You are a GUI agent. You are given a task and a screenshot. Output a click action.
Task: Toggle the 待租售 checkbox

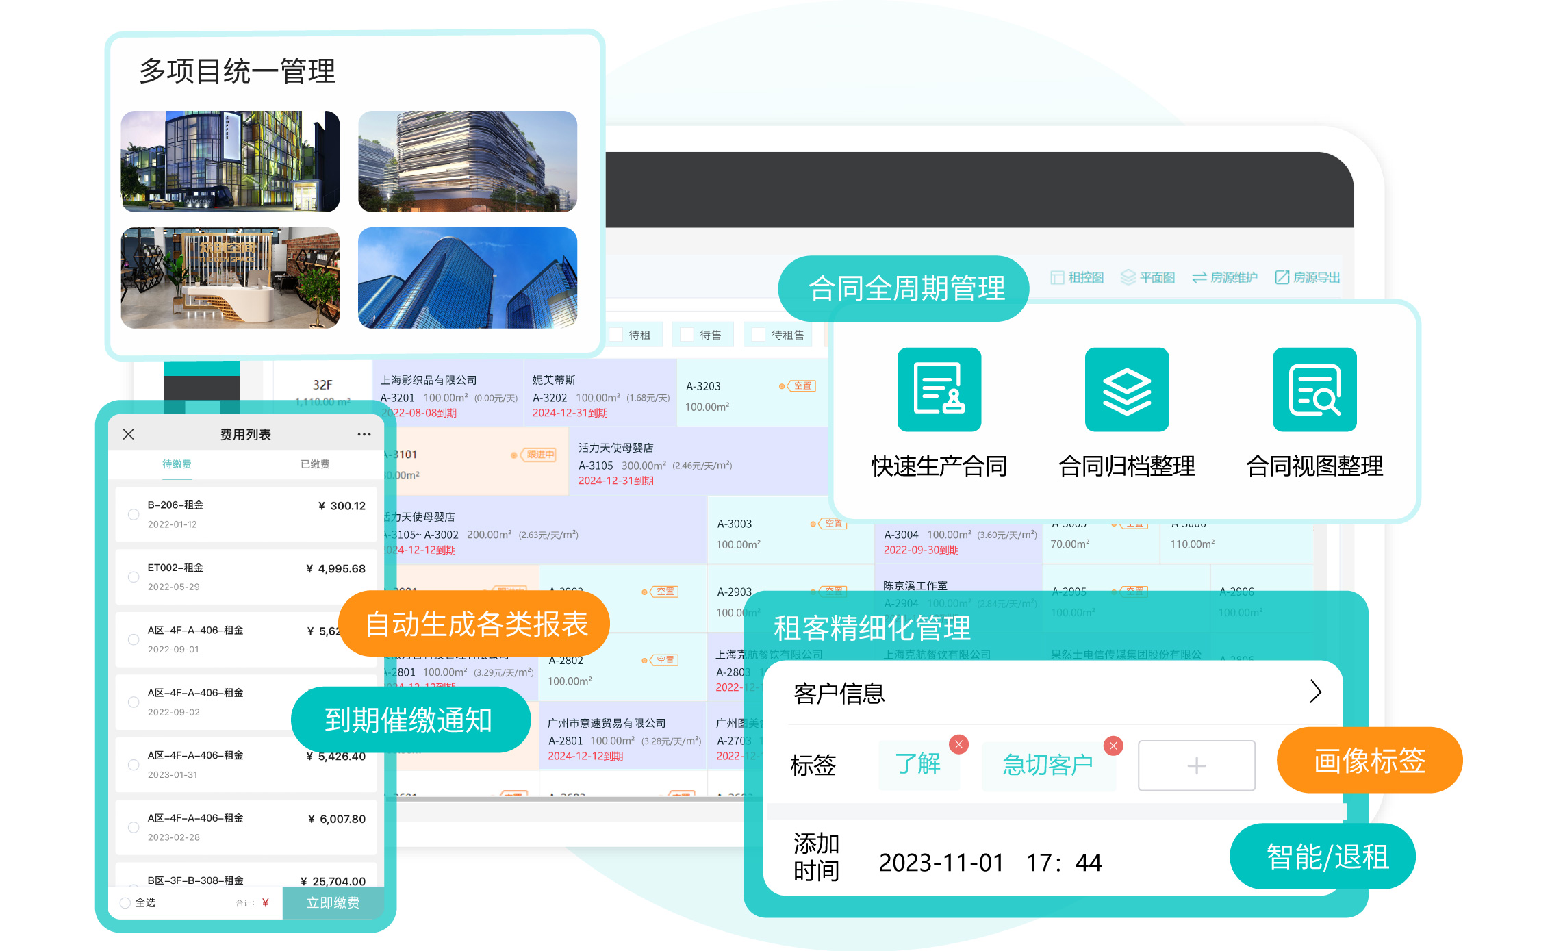757,334
